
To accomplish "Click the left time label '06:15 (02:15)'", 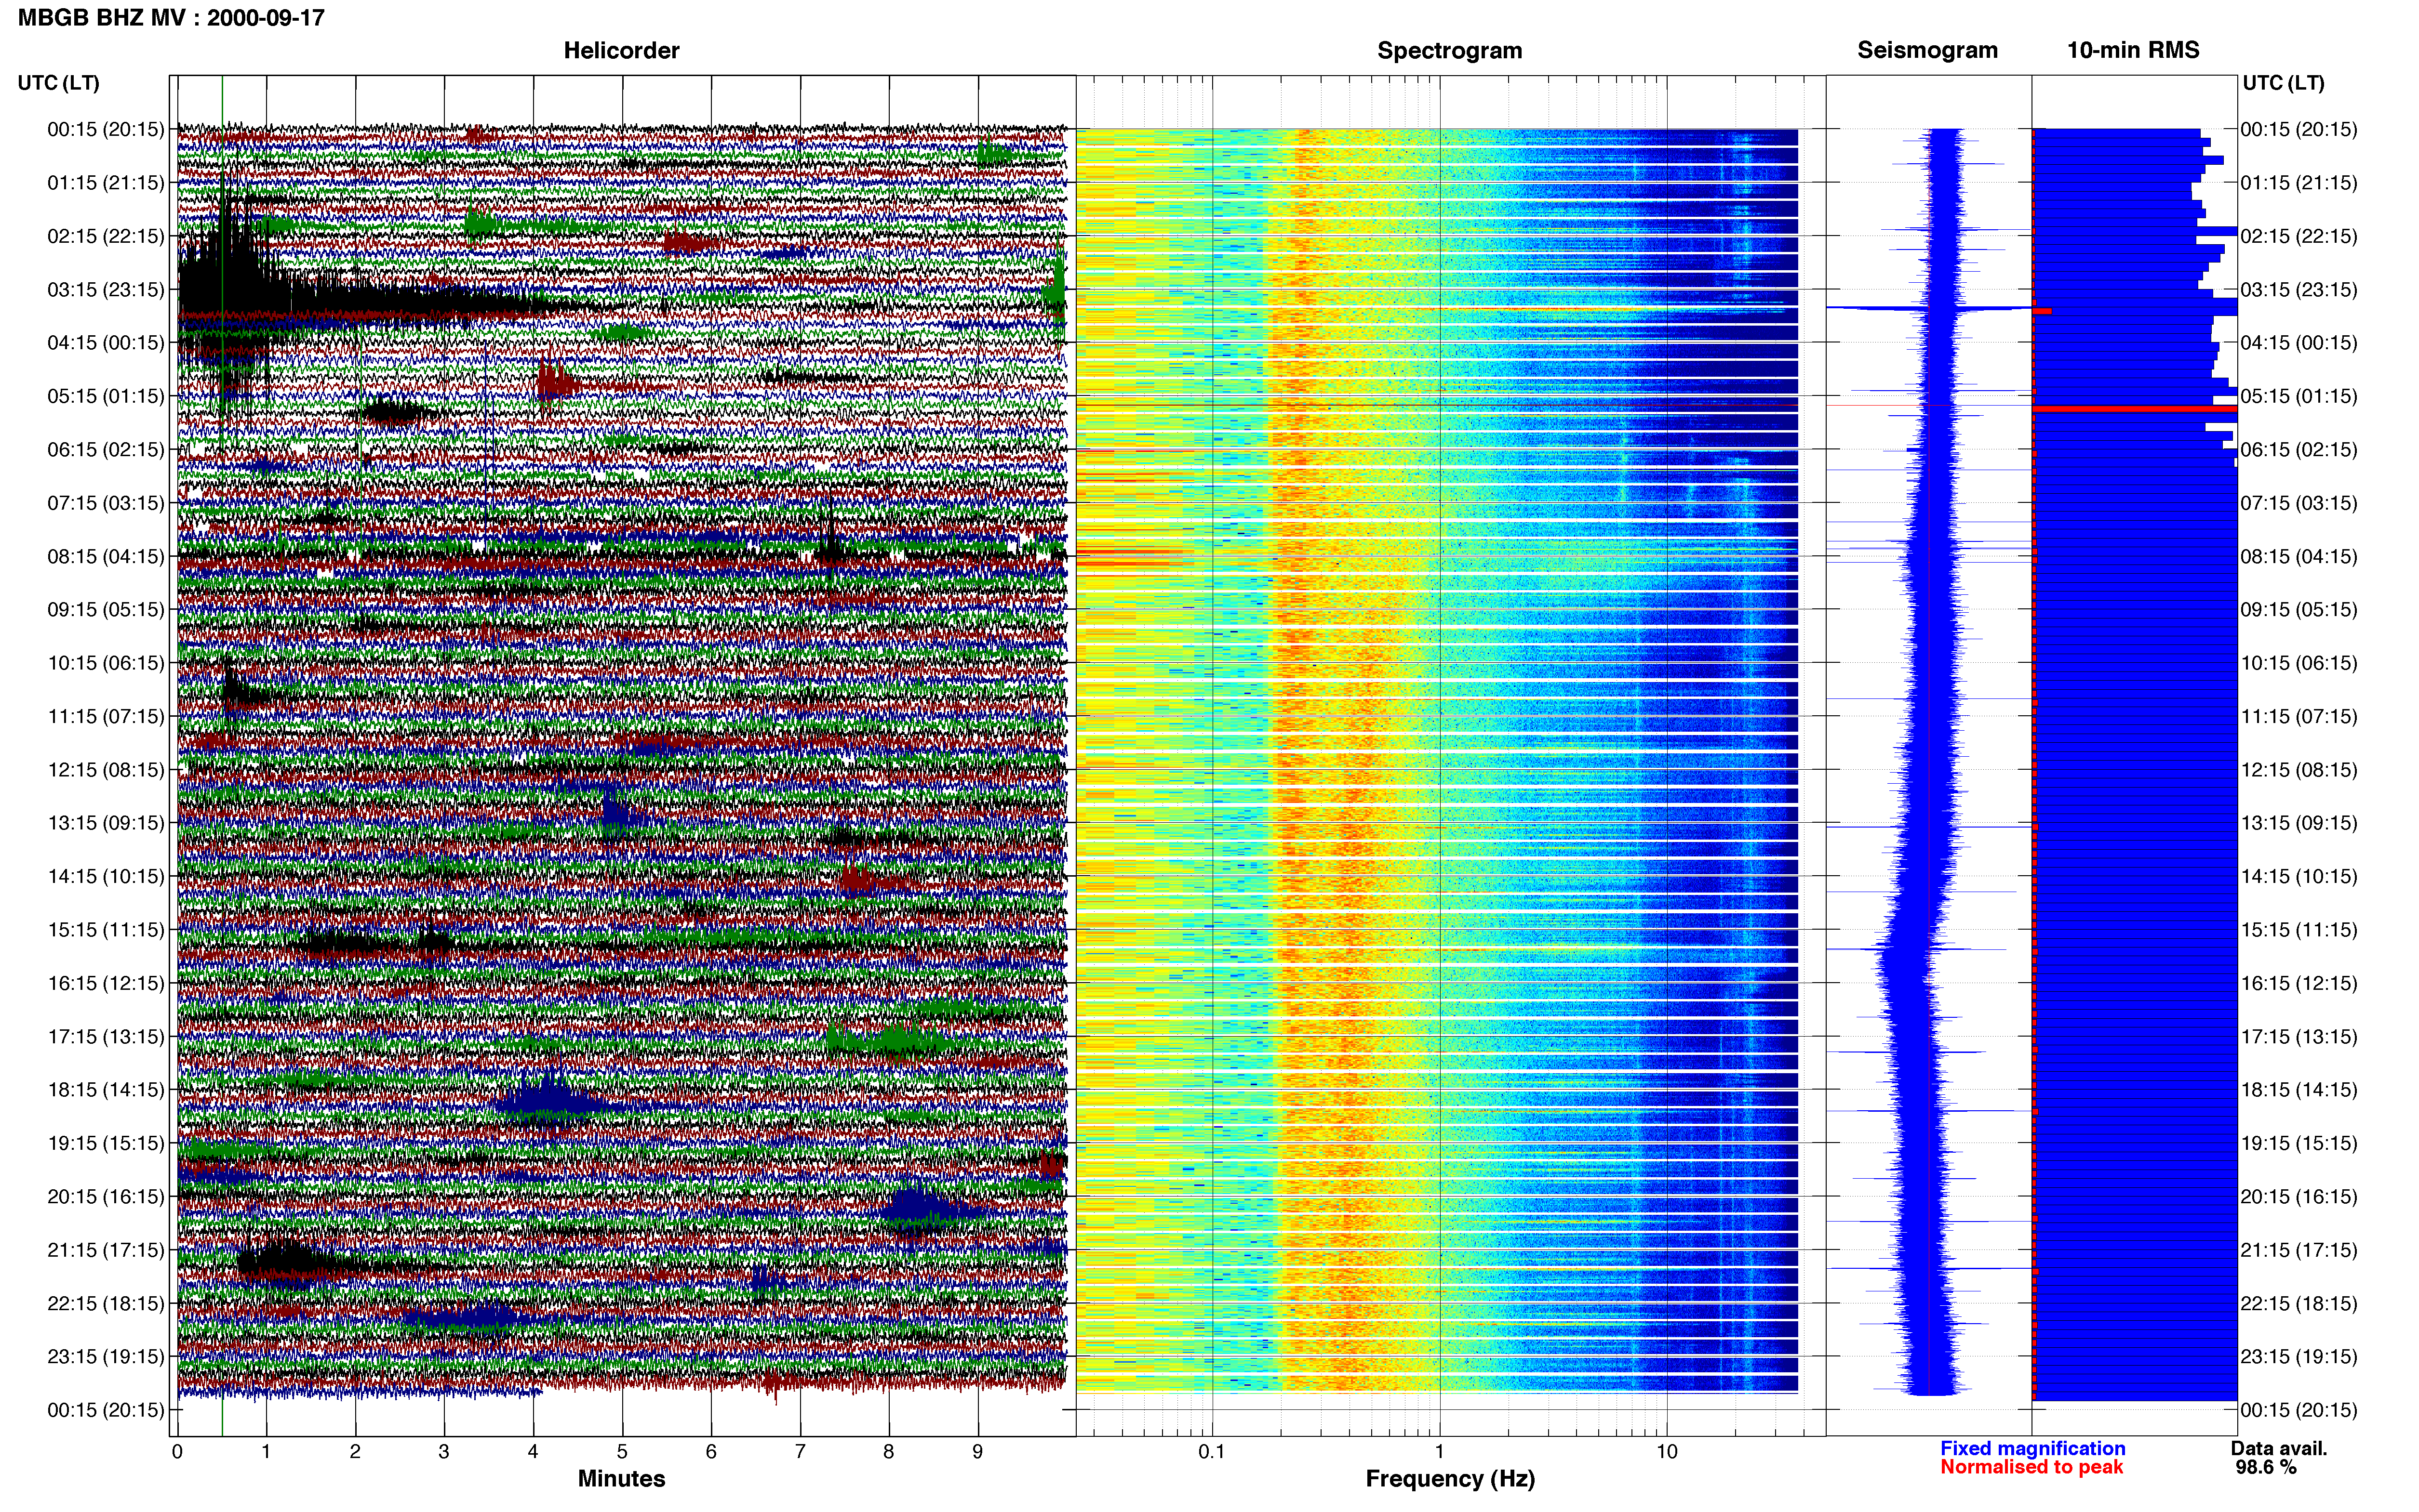I will coord(106,450).
